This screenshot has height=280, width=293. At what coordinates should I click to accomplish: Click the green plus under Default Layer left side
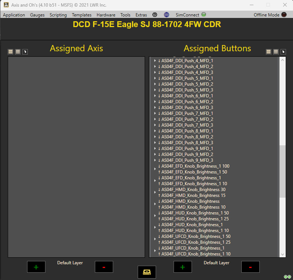36,267
